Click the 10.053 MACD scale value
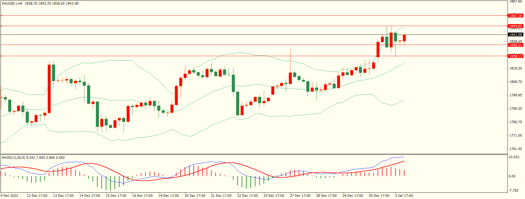The width and height of the screenshot is (525, 199). [x=514, y=157]
